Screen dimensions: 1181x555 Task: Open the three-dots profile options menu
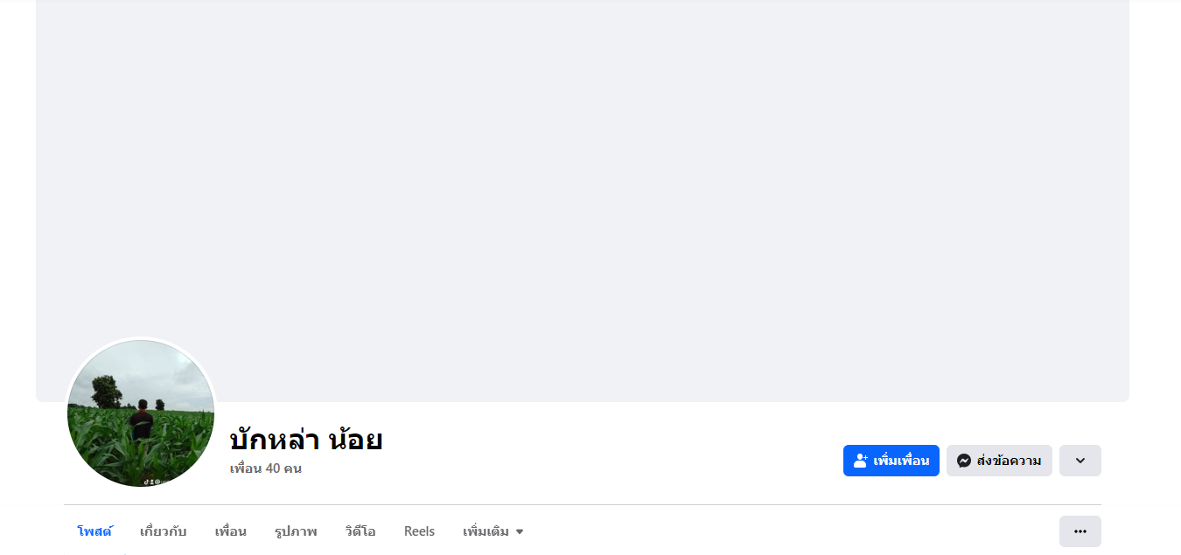coord(1080,531)
